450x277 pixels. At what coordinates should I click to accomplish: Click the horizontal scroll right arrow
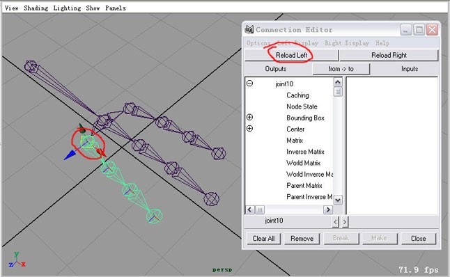(x=328, y=210)
